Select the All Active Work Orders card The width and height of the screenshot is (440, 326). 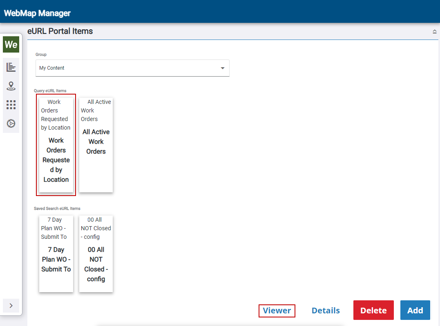click(x=96, y=145)
